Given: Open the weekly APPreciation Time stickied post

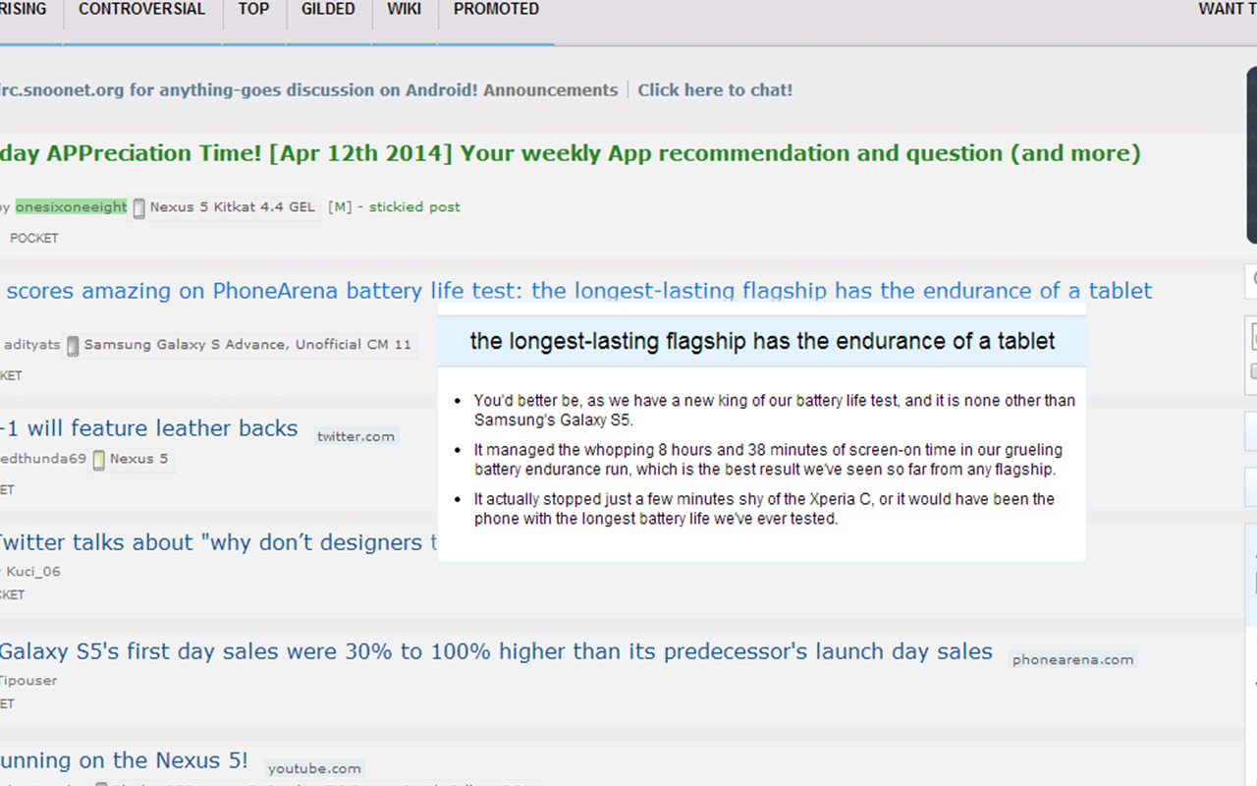Looking at the screenshot, I should 571,153.
